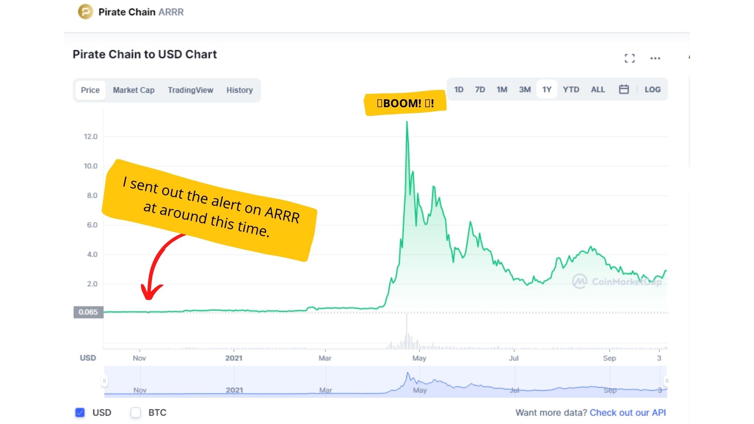Open the History tab
754x424 pixels.
point(240,90)
